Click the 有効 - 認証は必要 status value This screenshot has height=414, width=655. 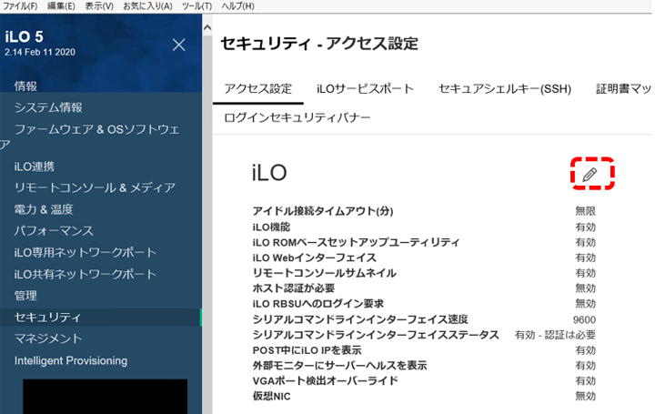555,335
